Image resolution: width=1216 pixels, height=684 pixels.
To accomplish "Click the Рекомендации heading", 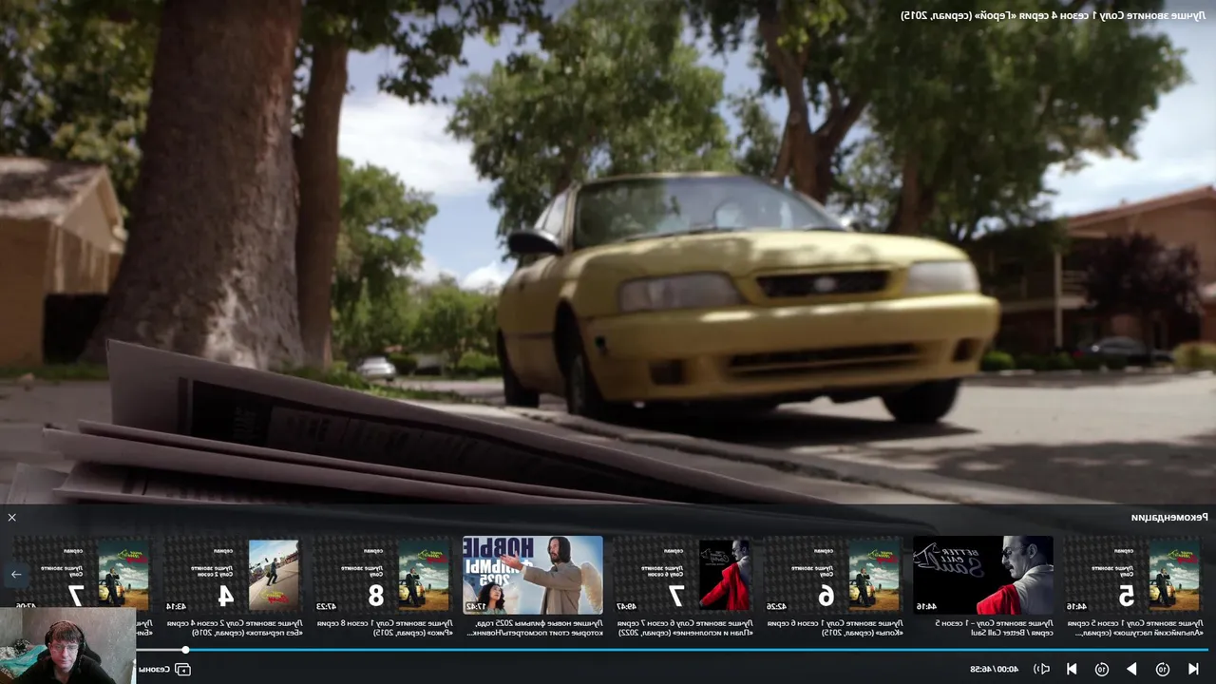I will tap(1169, 518).
